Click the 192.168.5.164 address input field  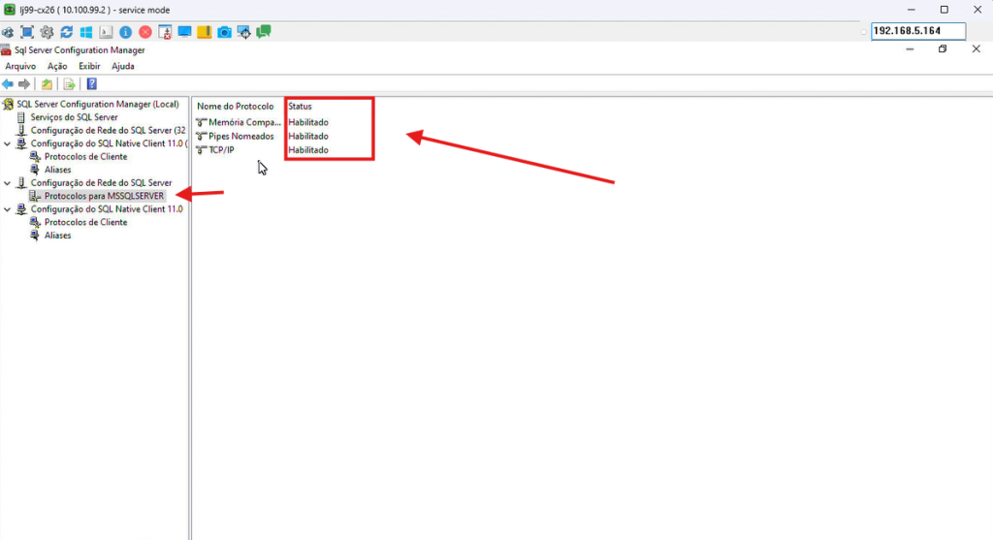[918, 30]
